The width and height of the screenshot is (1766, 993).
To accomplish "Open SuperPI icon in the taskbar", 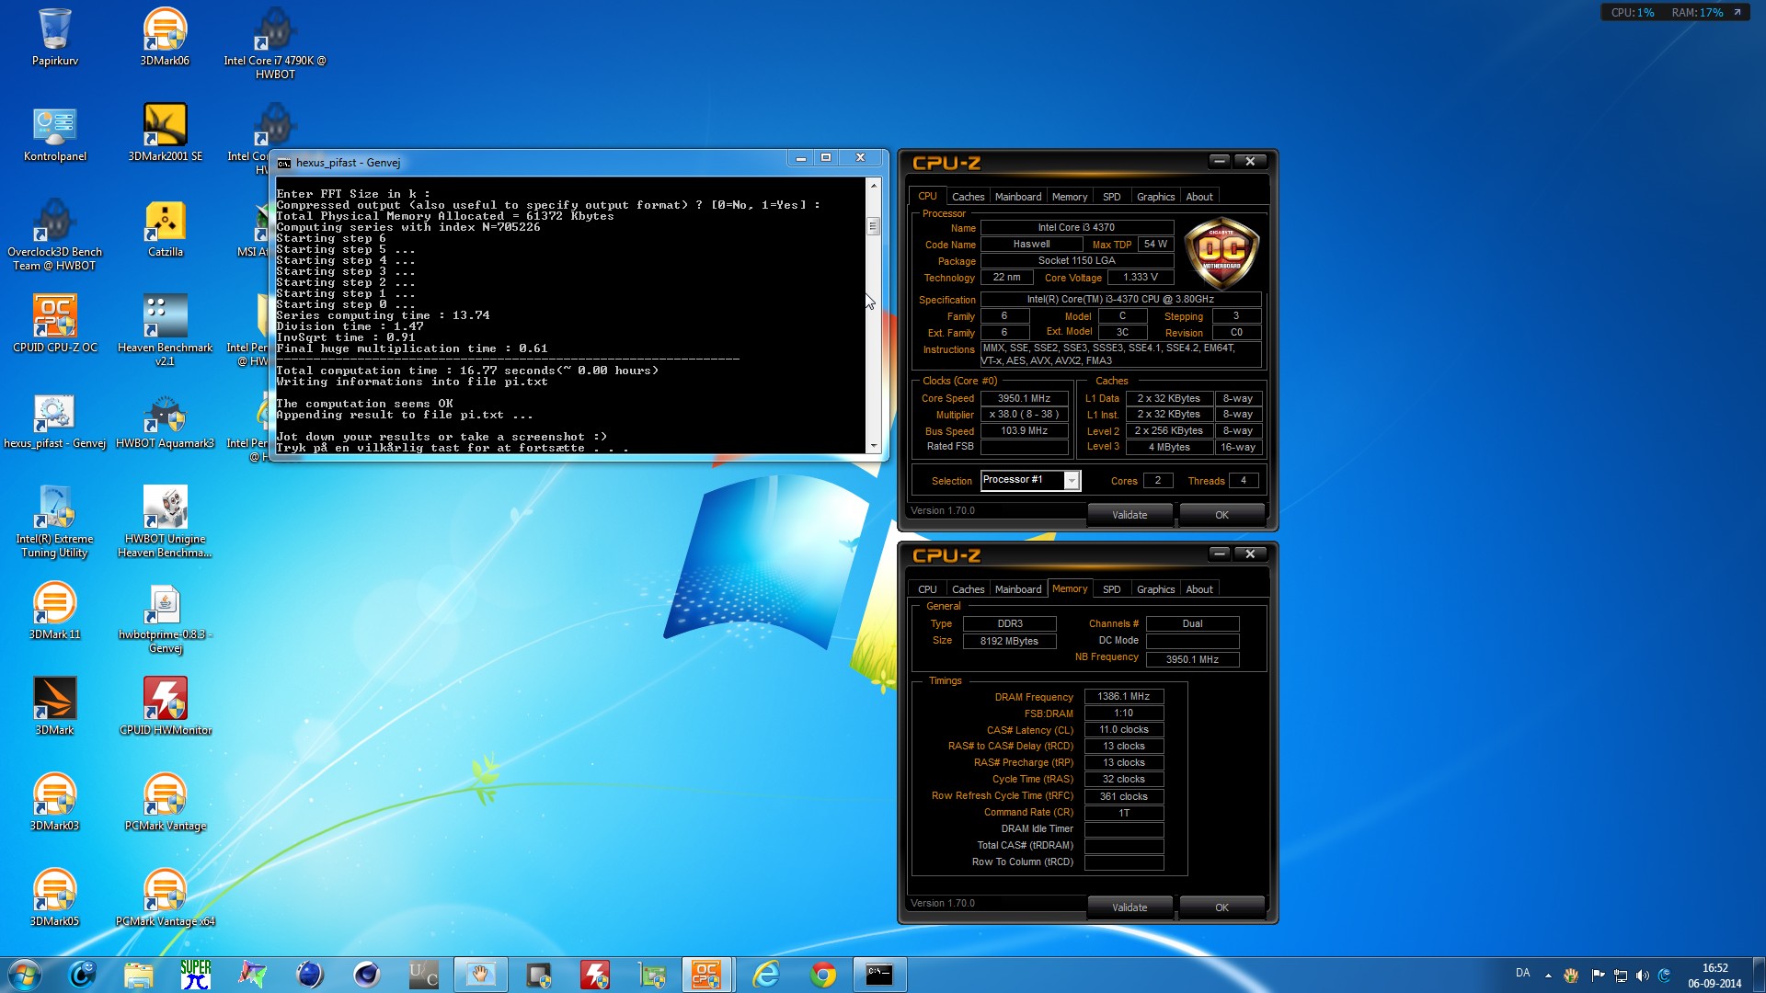I will click(196, 975).
